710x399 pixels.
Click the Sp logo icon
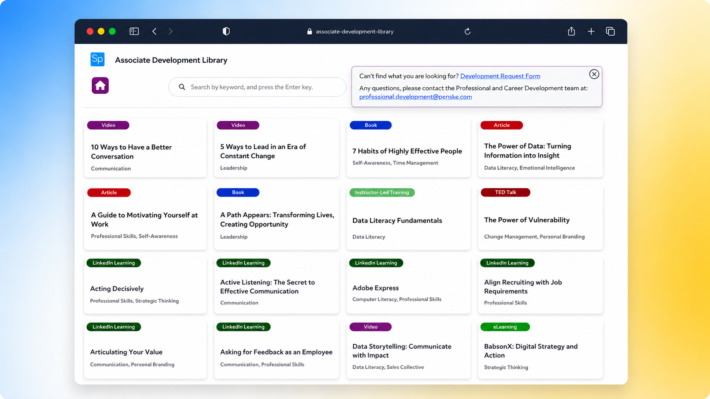pos(97,59)
